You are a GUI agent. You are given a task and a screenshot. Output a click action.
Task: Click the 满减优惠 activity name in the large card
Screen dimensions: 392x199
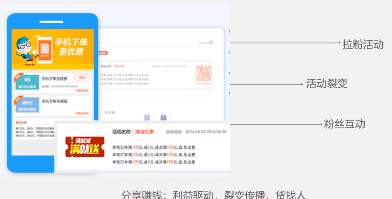click(x=144, y=132)
